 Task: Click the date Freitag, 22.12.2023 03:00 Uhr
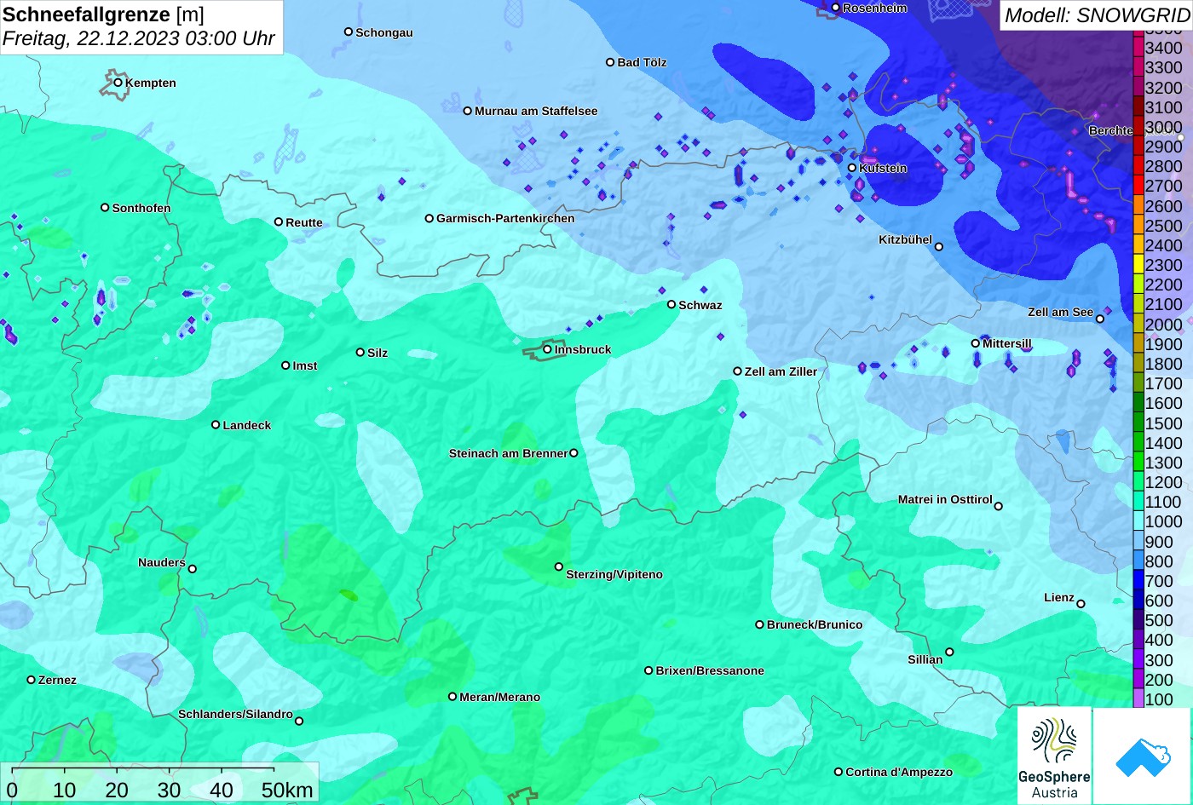[139, 39]
